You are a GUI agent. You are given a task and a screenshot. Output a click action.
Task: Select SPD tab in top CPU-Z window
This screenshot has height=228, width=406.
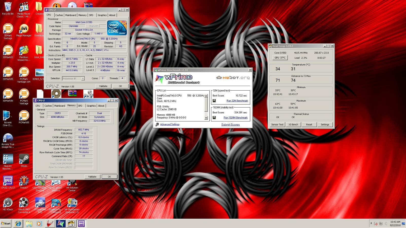tap(91, 15)
